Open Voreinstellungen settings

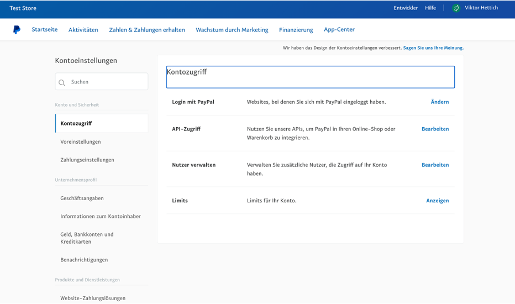point(81,142)
